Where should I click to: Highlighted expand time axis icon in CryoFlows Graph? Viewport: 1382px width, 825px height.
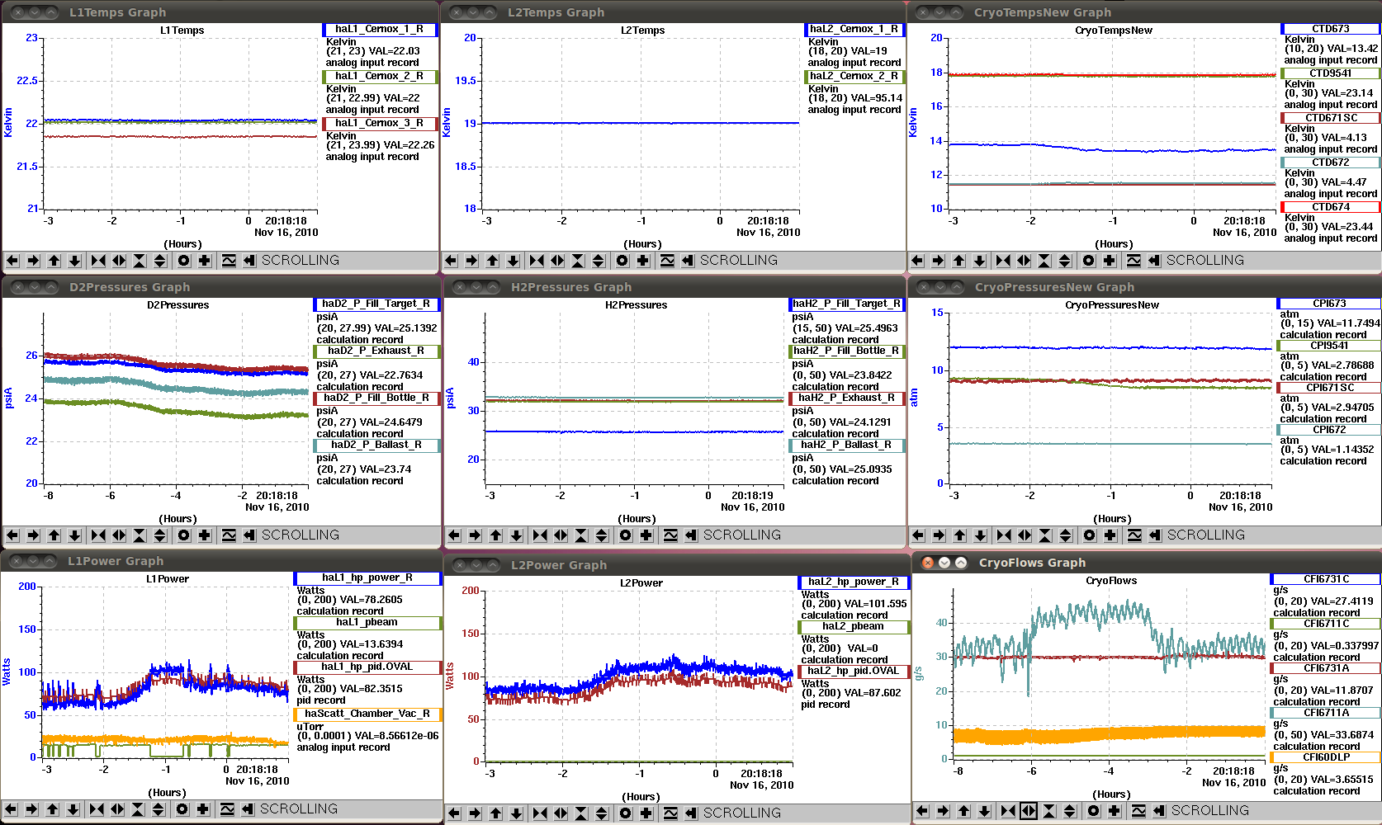click(1029, 811)
